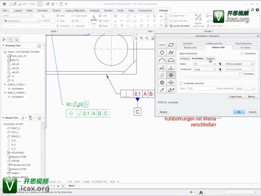Open the Tol value tab

[245, 47]
